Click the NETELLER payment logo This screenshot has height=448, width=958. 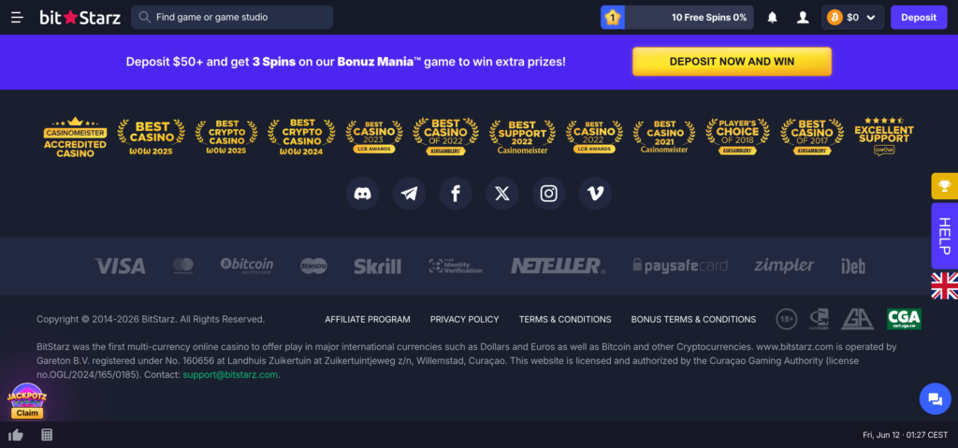(558, 266)
